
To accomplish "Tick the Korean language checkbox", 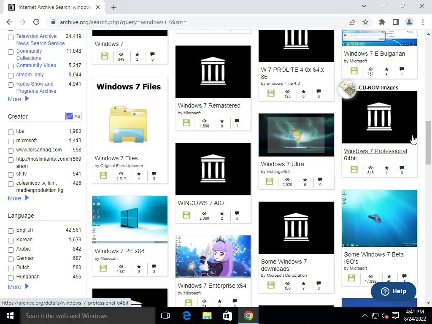I will coord(11,240).
